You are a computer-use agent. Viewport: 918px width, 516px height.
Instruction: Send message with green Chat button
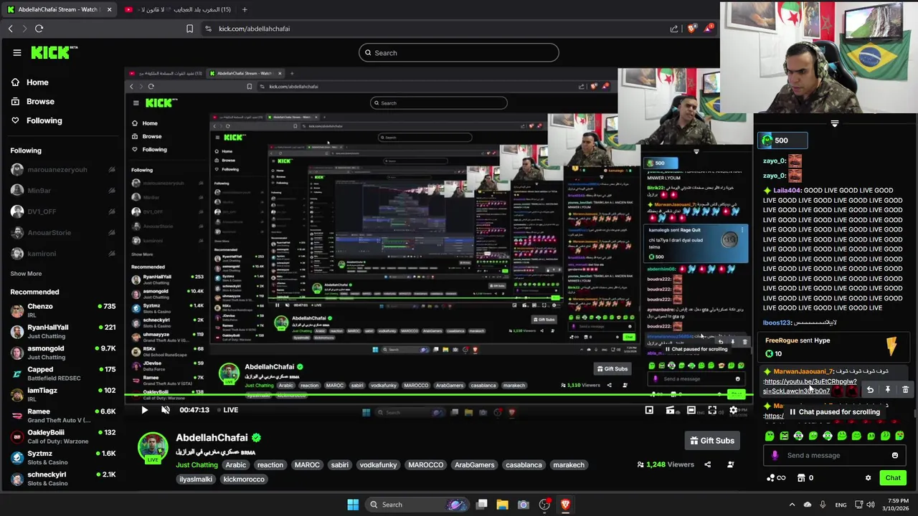click(893, 478)
